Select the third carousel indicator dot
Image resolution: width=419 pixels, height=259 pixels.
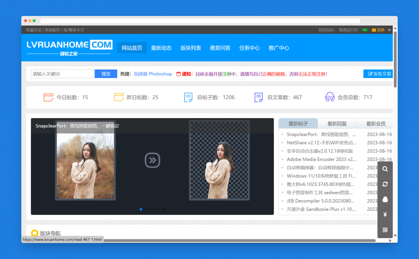pyautogui.click(x=152, y=209)
